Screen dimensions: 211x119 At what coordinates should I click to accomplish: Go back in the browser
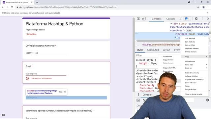3,7
